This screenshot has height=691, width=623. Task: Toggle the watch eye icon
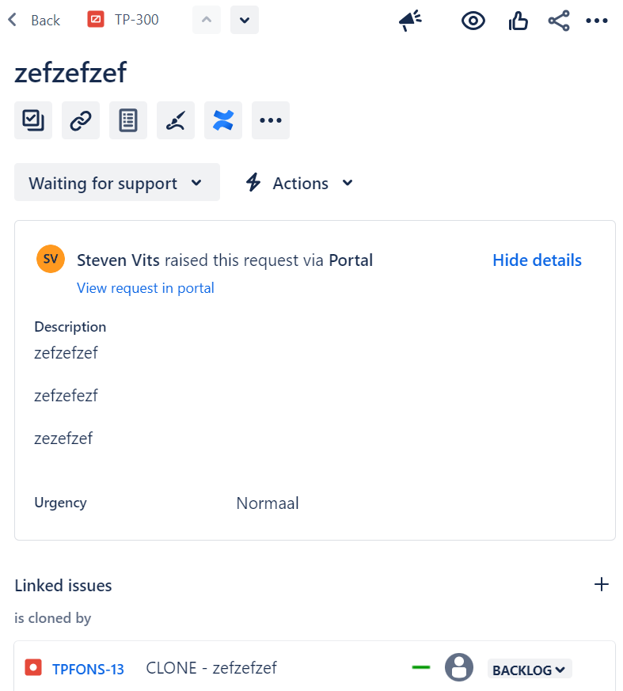[x=473, y=21]
